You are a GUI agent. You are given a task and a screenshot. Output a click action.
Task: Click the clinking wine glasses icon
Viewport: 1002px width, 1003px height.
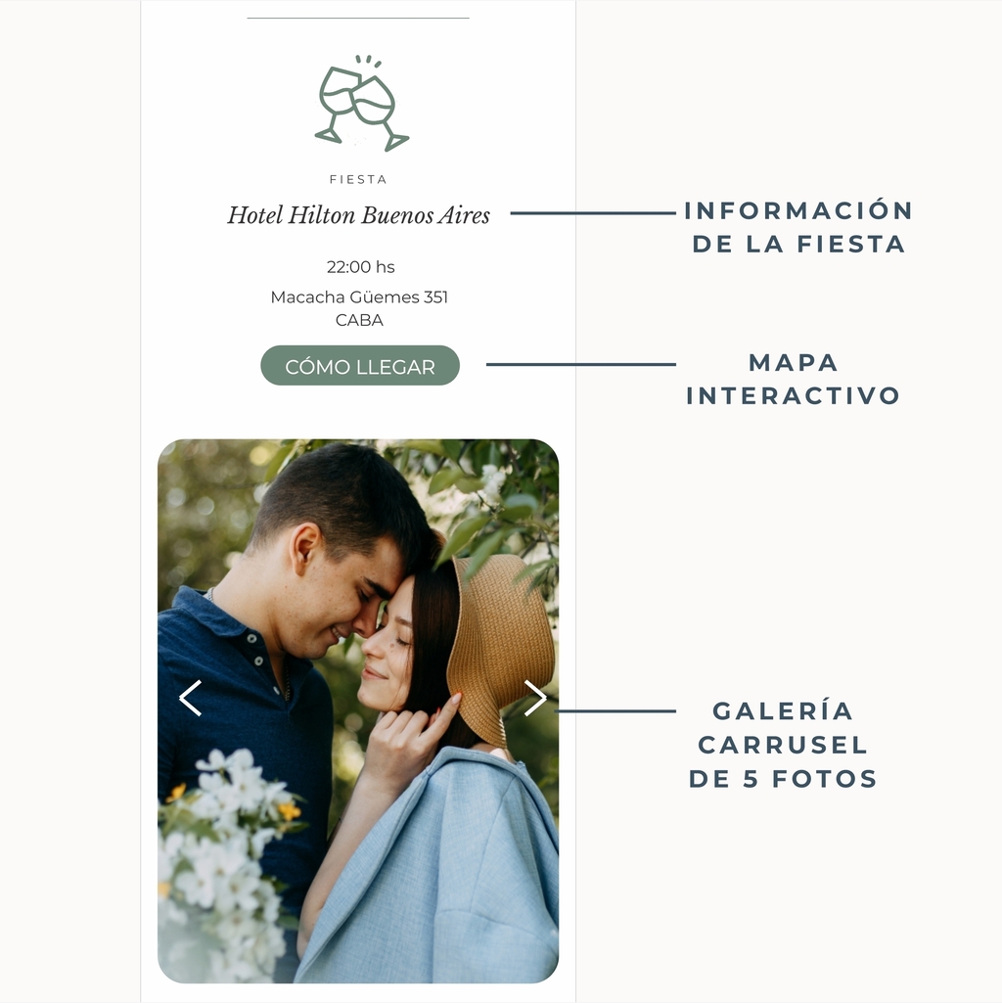tap(361, 104)
